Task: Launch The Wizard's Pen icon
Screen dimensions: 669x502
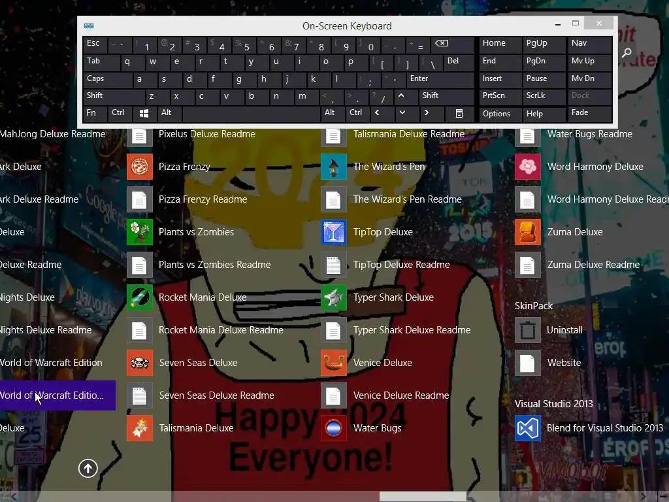Action: tap(334, 167)
